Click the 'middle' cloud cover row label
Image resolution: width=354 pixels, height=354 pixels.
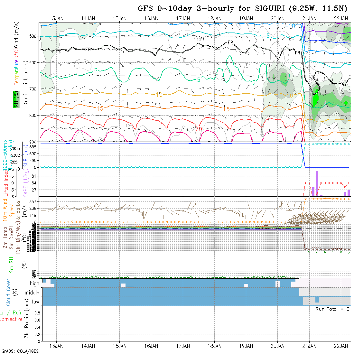[x=32, y=293]
